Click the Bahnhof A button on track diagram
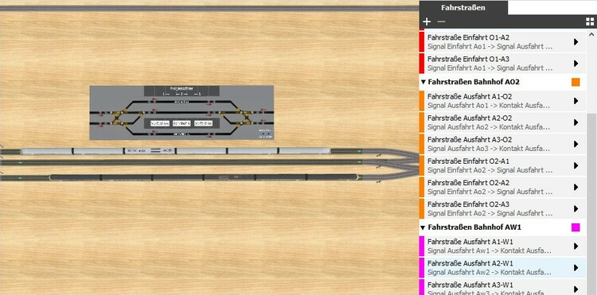This screenshot has height=295, width=597. coord(181,123)
